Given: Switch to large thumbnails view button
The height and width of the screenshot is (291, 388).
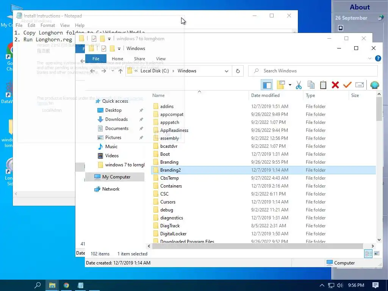Looking at the screenshot, I should (377, 253).
